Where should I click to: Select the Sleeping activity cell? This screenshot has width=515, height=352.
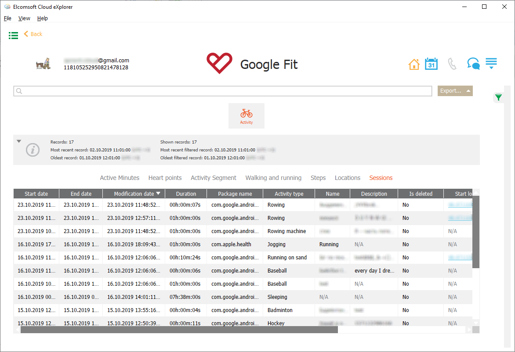289,297
